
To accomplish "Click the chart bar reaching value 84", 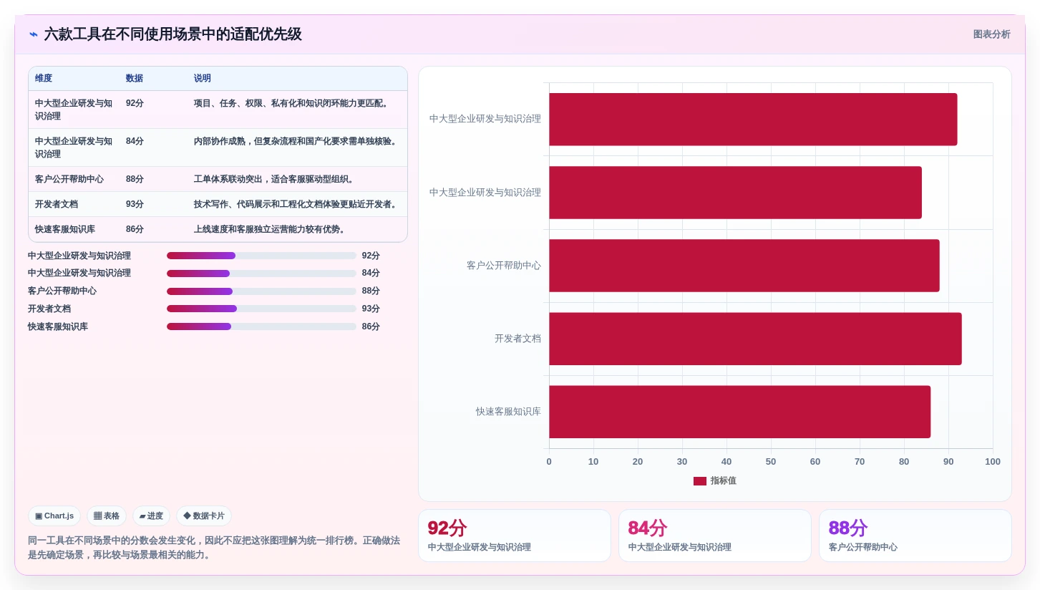I will click(x=735, y=193).
